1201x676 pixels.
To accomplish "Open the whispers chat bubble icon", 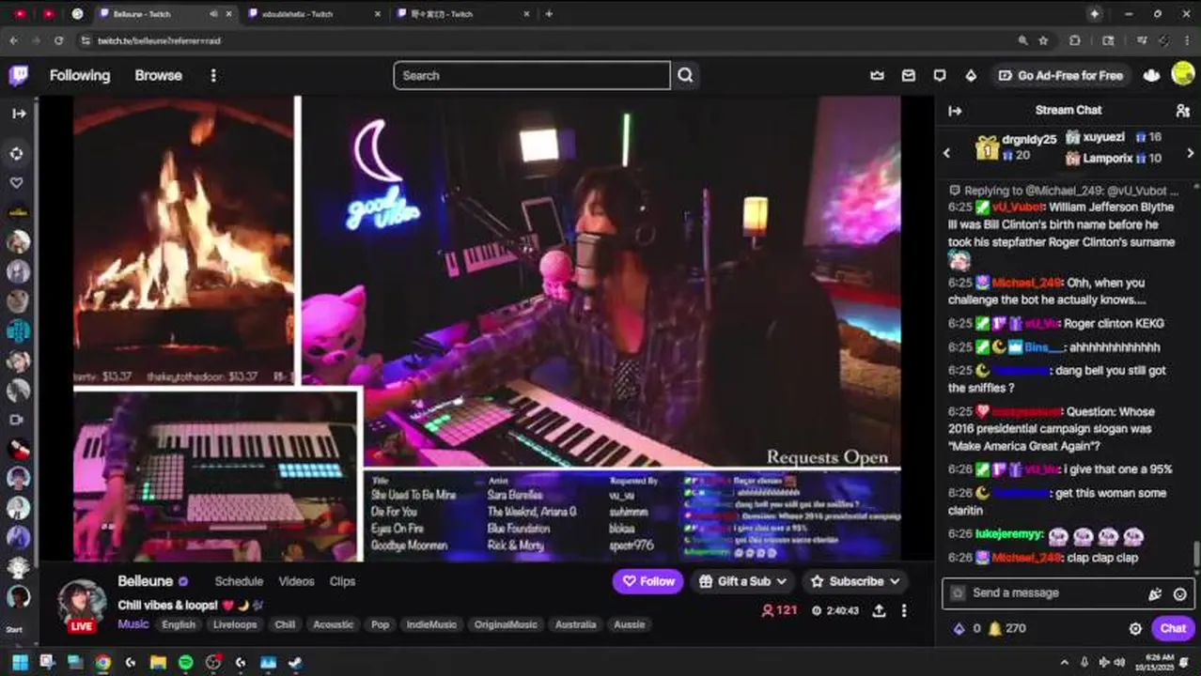I will 940,75.
